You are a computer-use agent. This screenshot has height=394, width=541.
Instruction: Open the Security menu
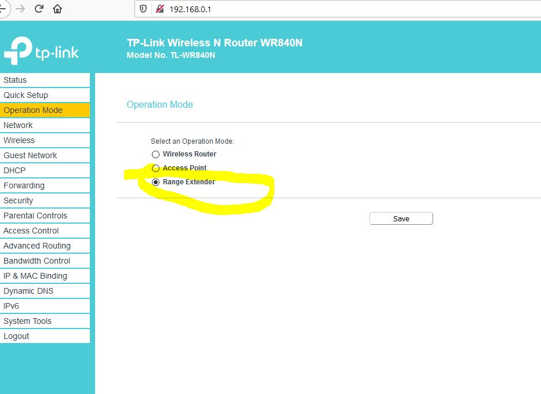click(x=45, y=200)
